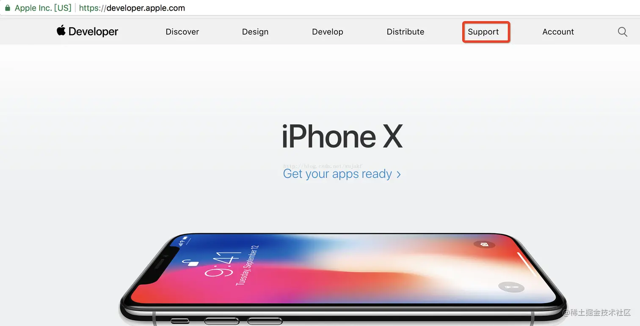This screenshot has width=640, height=326.
Task: Click the chevron after Get your apps ready
Action: click(x=398, y=174)
